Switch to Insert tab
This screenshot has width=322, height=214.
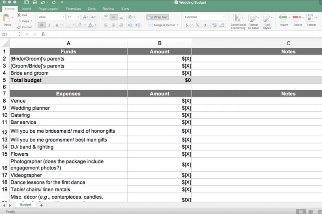26,9
